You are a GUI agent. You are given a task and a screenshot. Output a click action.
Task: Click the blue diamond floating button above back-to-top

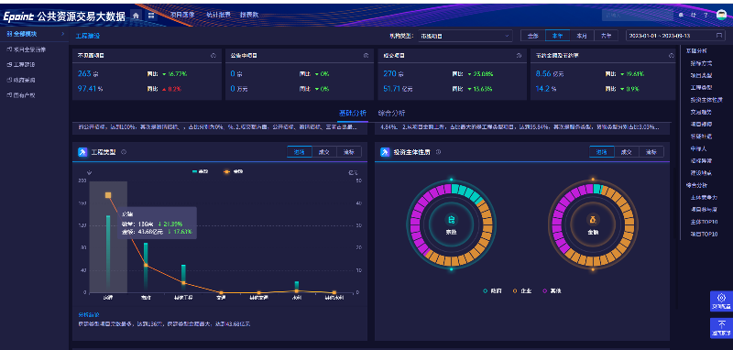pos(721,301)
